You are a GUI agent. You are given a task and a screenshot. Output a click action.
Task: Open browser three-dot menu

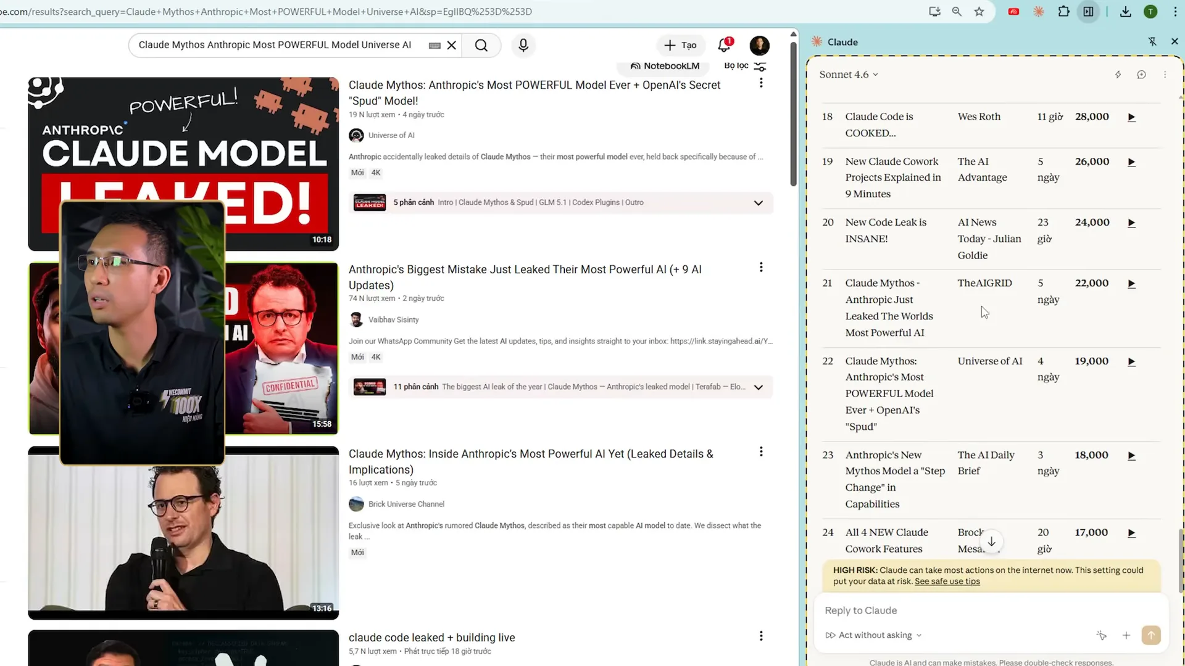point(1175,12)
